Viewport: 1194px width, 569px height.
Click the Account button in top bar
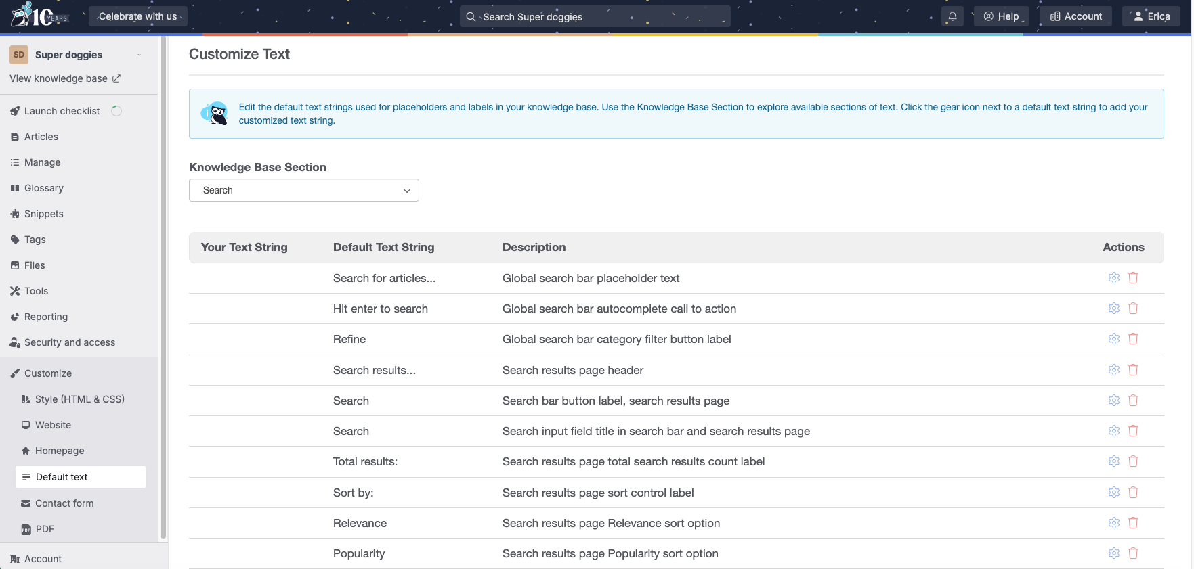click(1075, 16)
